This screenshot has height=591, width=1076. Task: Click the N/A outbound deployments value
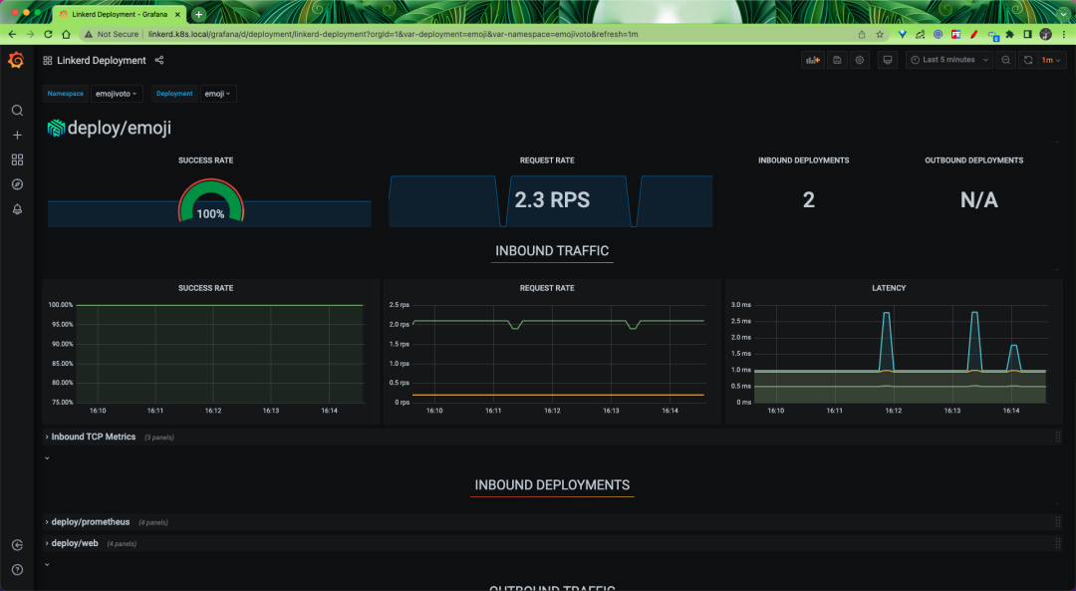[x=978, y=199]
